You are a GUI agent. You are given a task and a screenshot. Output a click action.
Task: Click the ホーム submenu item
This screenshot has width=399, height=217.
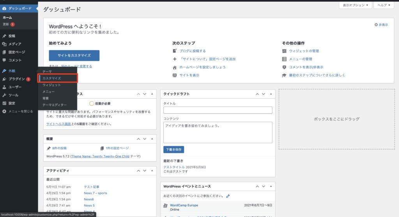pyautogui.click(x=7, y=18)
